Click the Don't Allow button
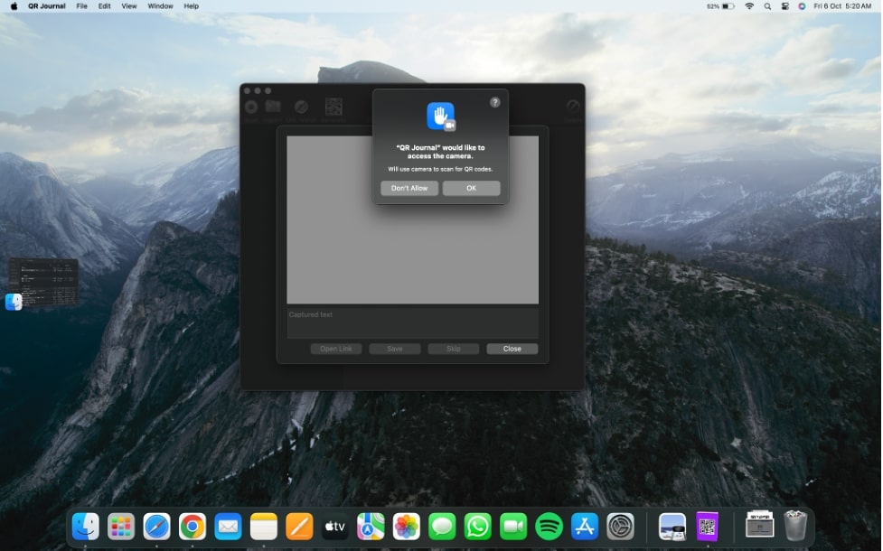883x551 pixels. click(x=409, y=188)
